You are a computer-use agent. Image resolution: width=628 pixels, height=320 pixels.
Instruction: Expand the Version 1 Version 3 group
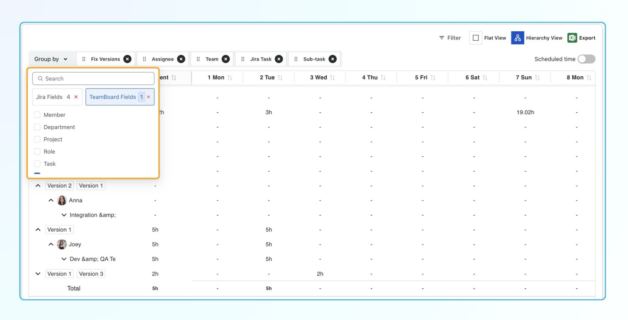pyautogui.click(x=38, y=274)
